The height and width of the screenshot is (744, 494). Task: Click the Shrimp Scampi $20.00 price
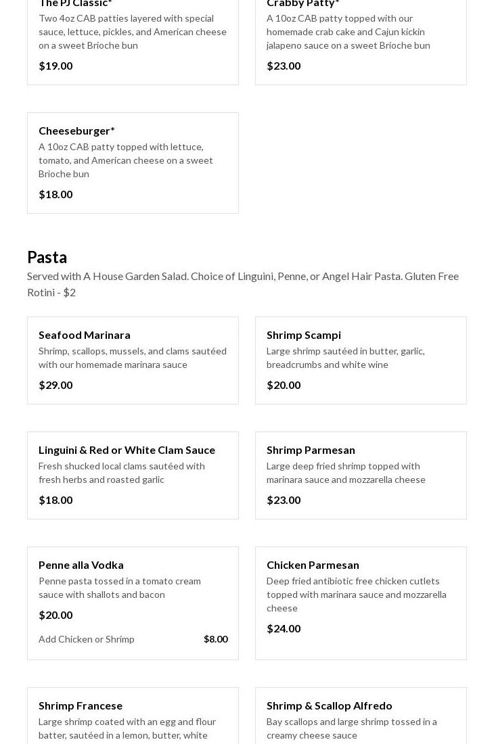(284, 385)
